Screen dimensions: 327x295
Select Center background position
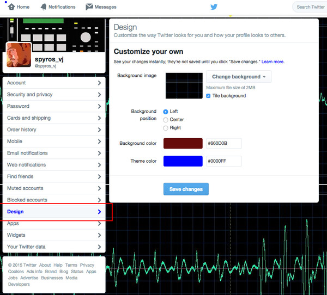point(165,120)
